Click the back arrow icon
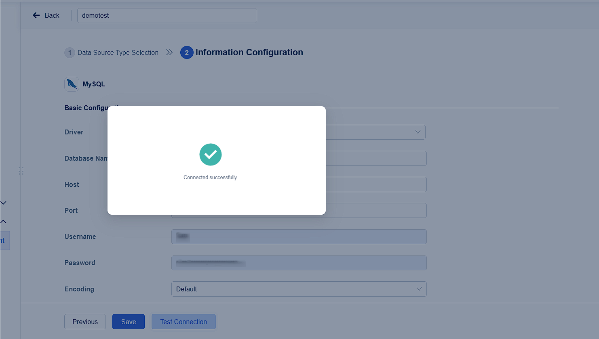599x339 pixels. coord(36,15)
